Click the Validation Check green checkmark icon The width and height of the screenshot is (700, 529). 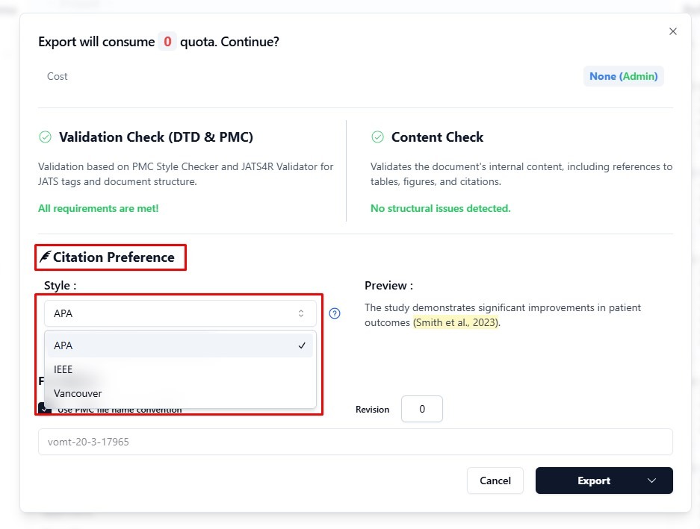[x=45, y=137]
